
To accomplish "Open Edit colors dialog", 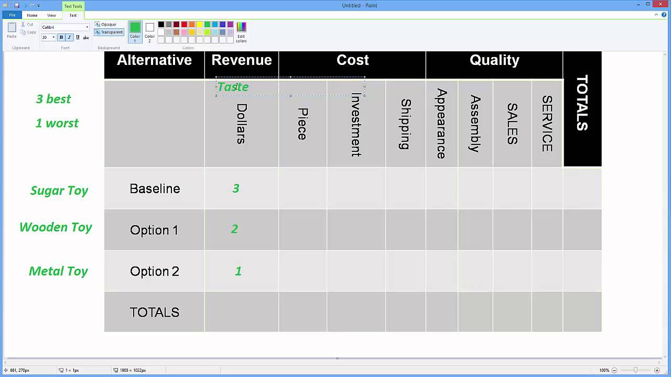I will [241, 32].
